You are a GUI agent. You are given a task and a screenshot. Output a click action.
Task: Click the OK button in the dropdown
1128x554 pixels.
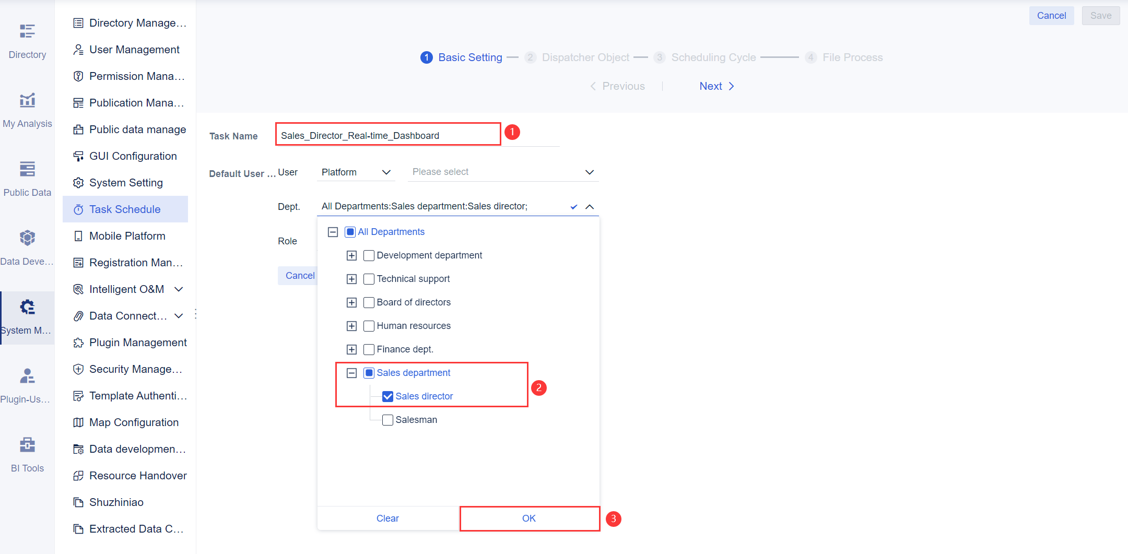[528, 518]
